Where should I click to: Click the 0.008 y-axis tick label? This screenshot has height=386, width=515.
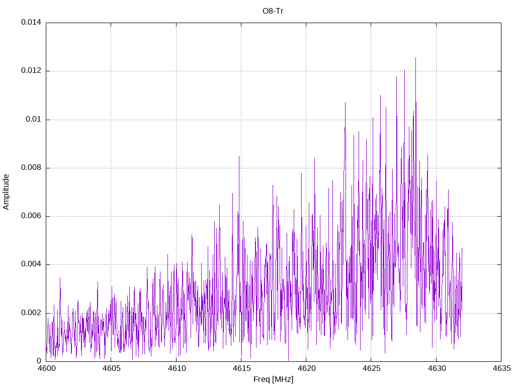click(x=31, y=168)
